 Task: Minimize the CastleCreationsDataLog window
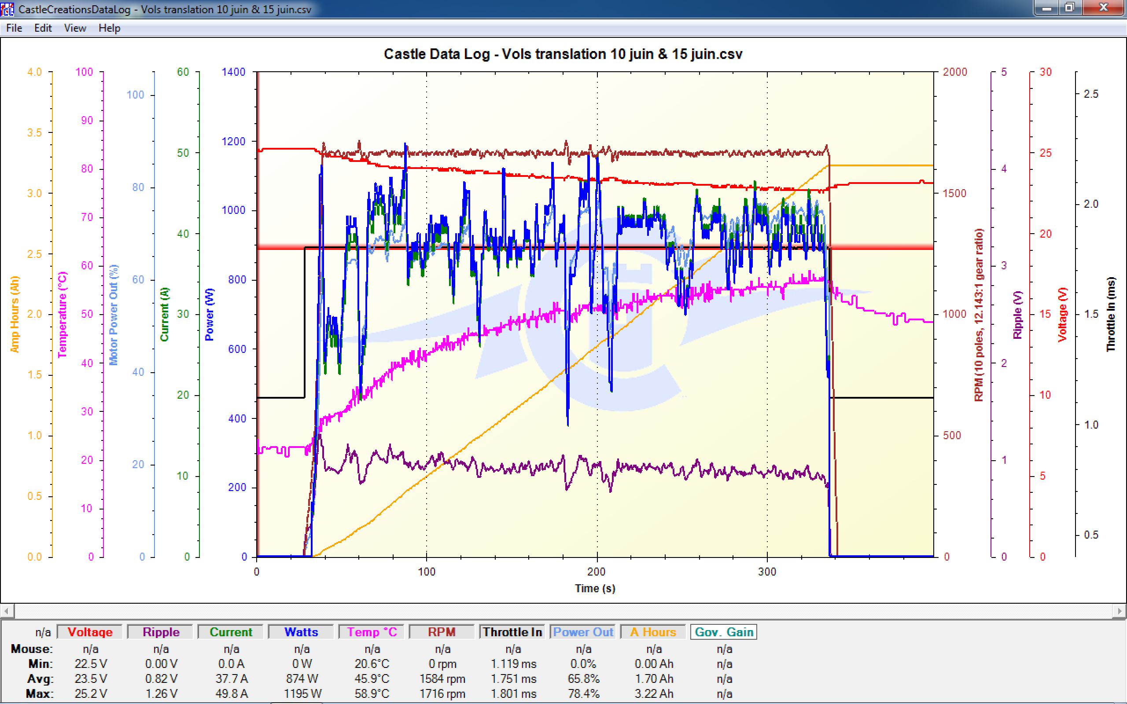click(x=1046, y=8)
